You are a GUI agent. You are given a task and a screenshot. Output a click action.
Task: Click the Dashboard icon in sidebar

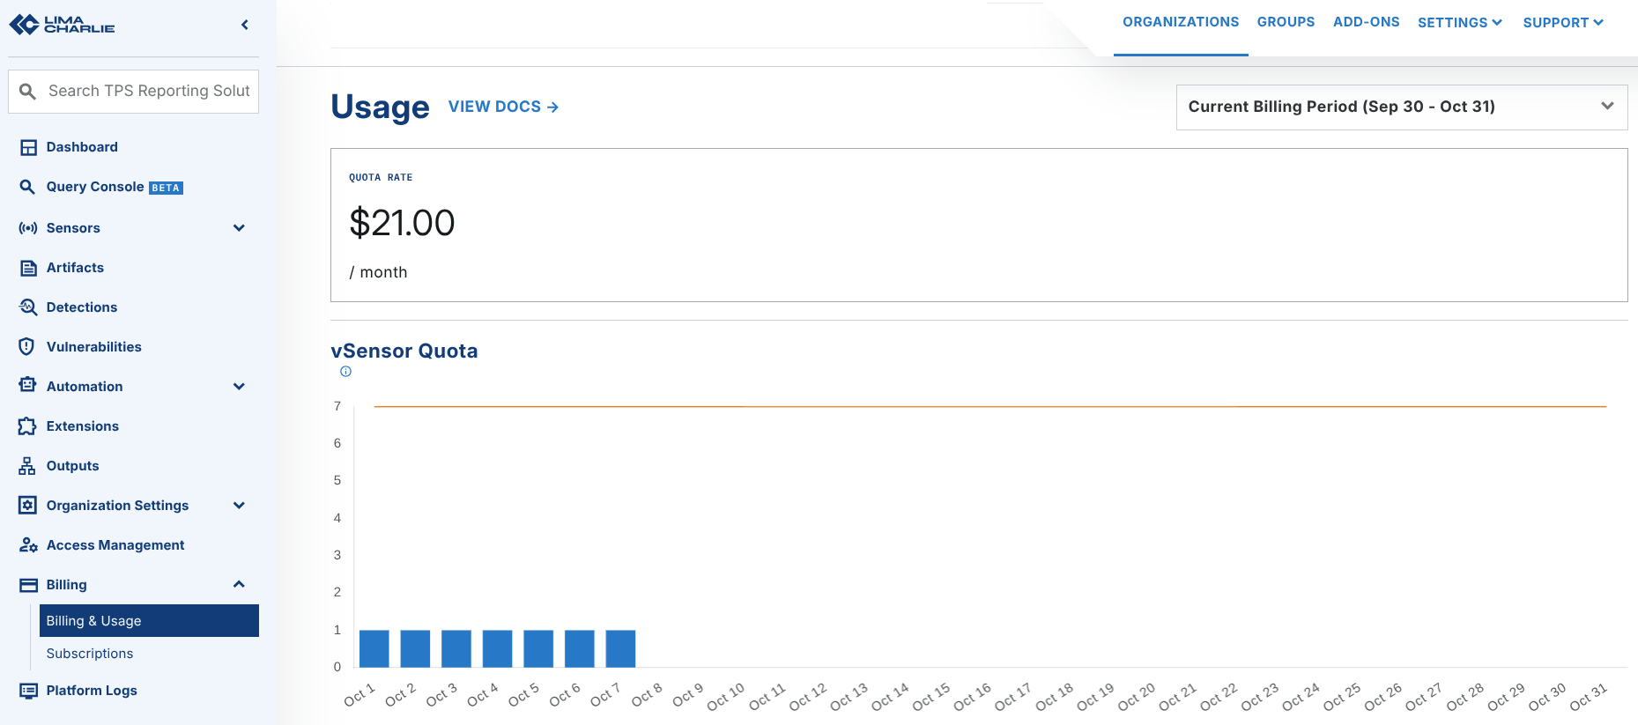tap(28, 147)
